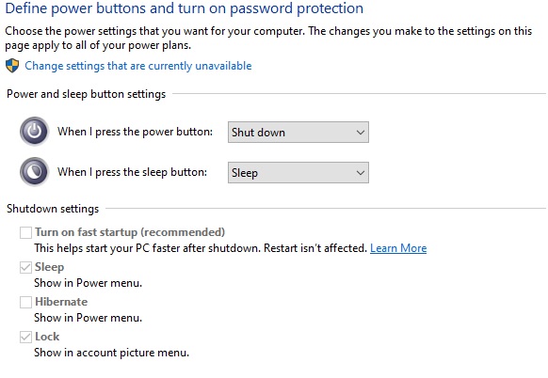Click the Lock label text
Image resolution: width=548 pixels, height=378 pixels.
click(x=47, y=337)
